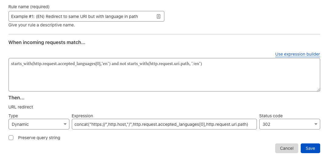This screenshot has width=329, height=158.
Task: Click the 'Rule name (required)' label
Action: tap(29, 7)
